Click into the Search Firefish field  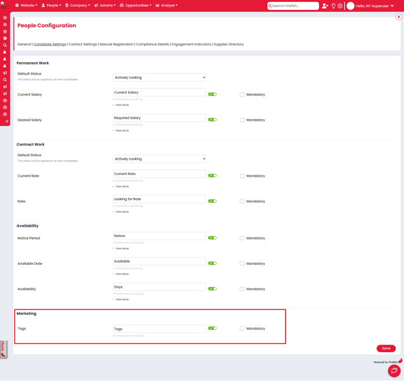click(x=295, y=6)
